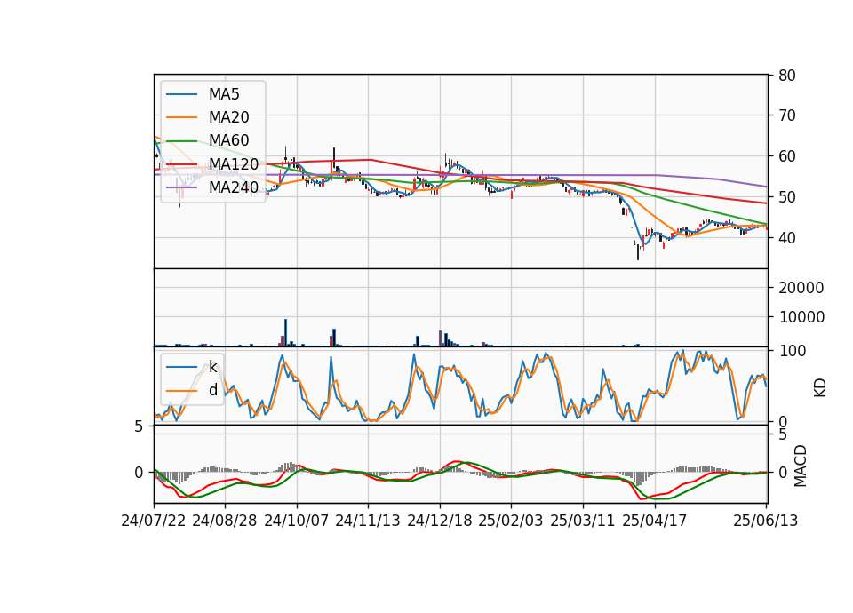The height and width of the screenshot is (613, 853).
Task: Click the 24/12/18 date axis label
Action: point(440,521)
